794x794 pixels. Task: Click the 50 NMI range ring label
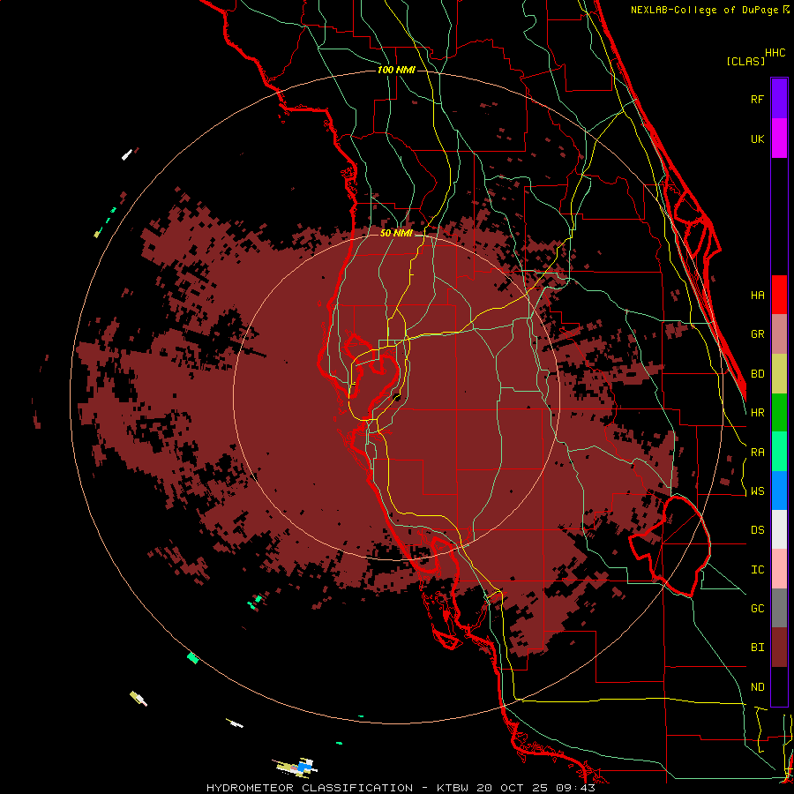396,233
